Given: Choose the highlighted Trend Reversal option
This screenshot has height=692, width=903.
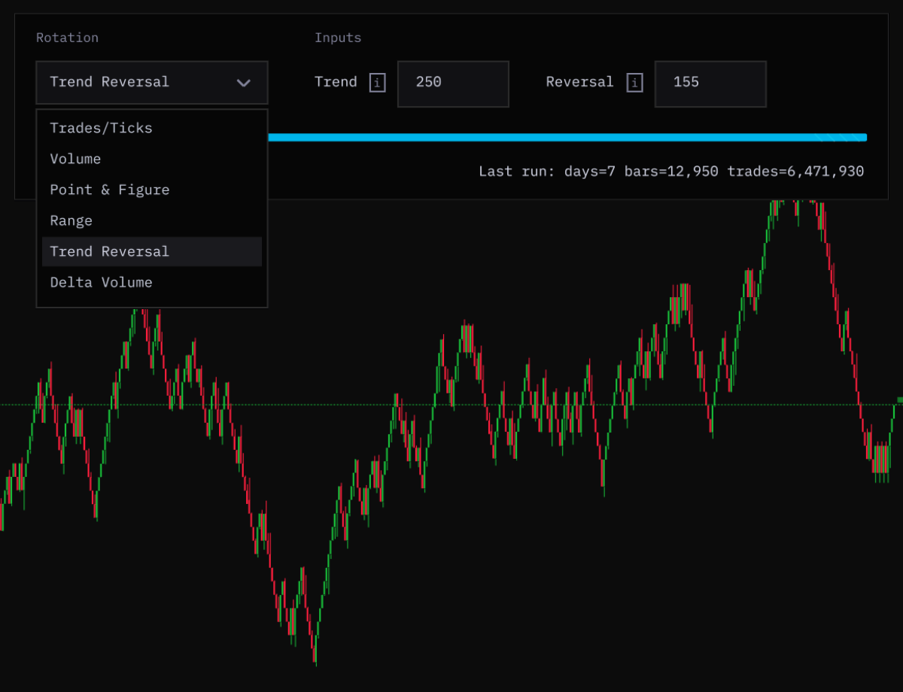Looking at the screenshot, I should (152, 251).
